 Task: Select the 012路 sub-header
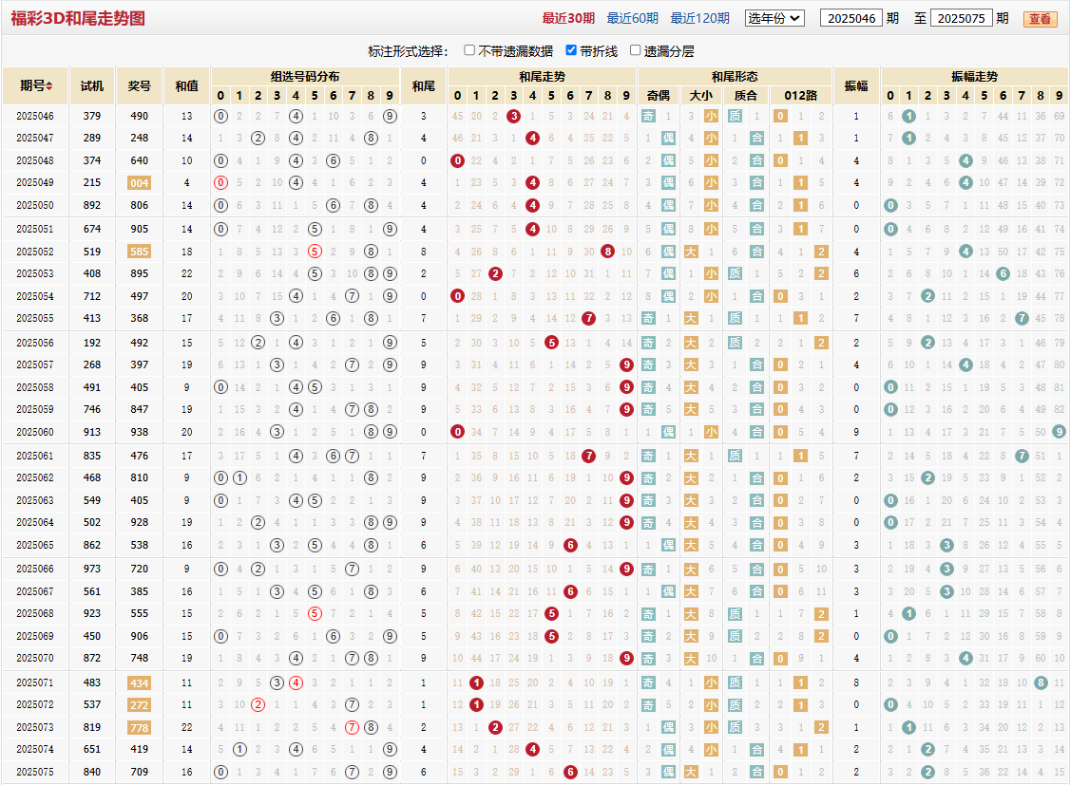(801, 96)
